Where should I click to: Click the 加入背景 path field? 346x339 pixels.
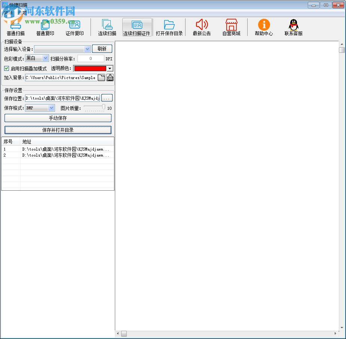(61, 78)
